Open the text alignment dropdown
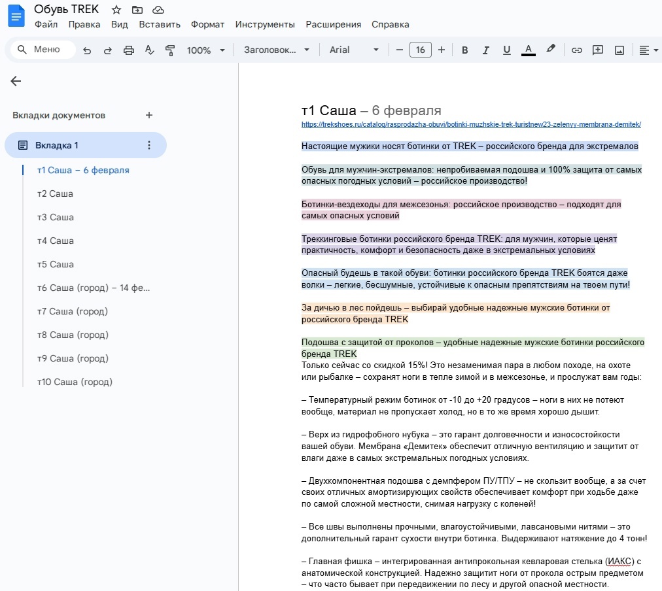This screenshot has height=591, width=662. point(648,50)
